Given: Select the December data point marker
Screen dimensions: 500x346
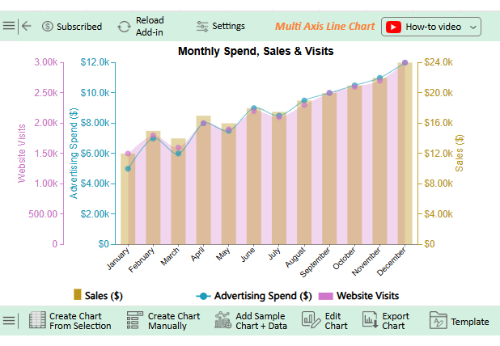Looking at the screenshot, I should pos(405,62).
